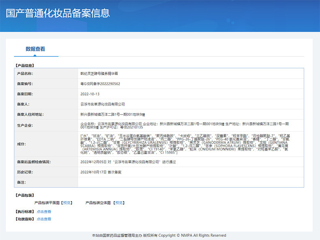The width and height of the screenshot is (320, 240).
Task: Click the 【产品信息】 section heading
Action: [25, 65]
